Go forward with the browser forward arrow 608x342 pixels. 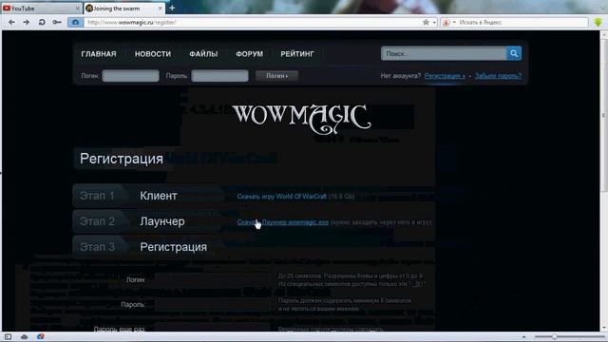coord(27,23)
